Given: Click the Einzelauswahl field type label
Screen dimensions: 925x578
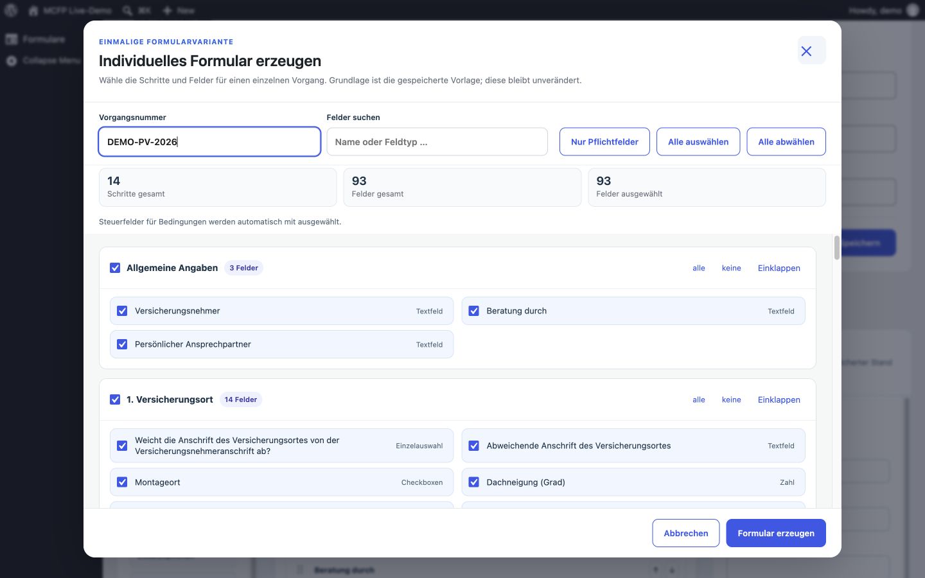Looking at the screenshot, I should tap(419, 446).
